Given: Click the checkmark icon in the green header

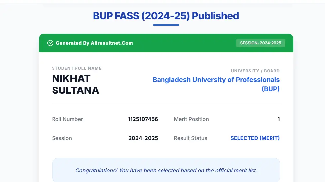Looking at the screenshot, I should tap(50, 43).
